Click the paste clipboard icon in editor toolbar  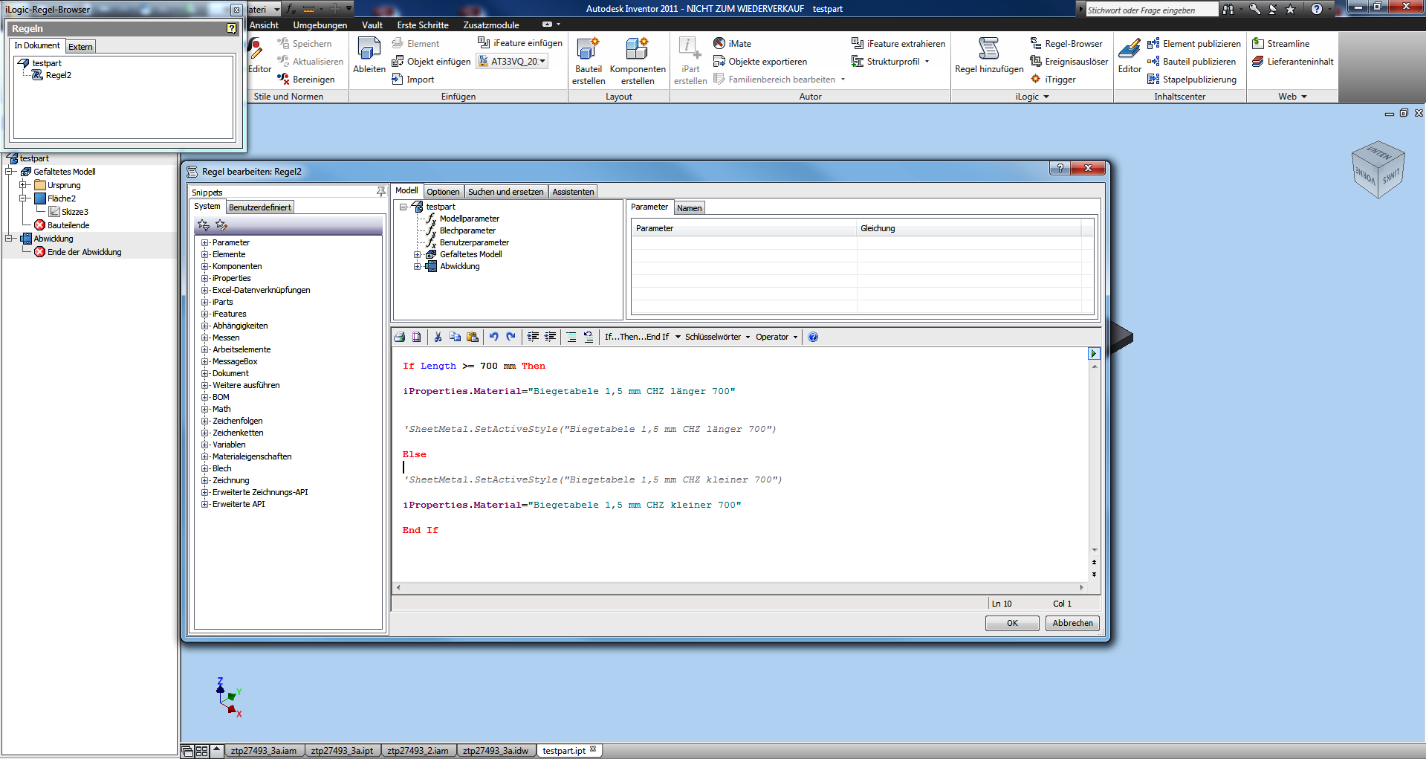473,337
